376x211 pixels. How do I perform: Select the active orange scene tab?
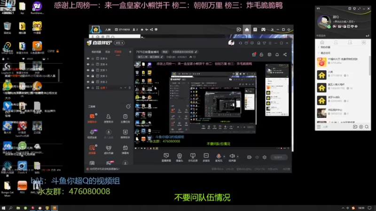(x=118, y=52)
